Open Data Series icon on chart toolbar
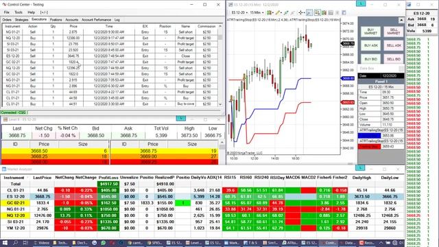Viewport: 439px width, 247px height. point(324,12)
